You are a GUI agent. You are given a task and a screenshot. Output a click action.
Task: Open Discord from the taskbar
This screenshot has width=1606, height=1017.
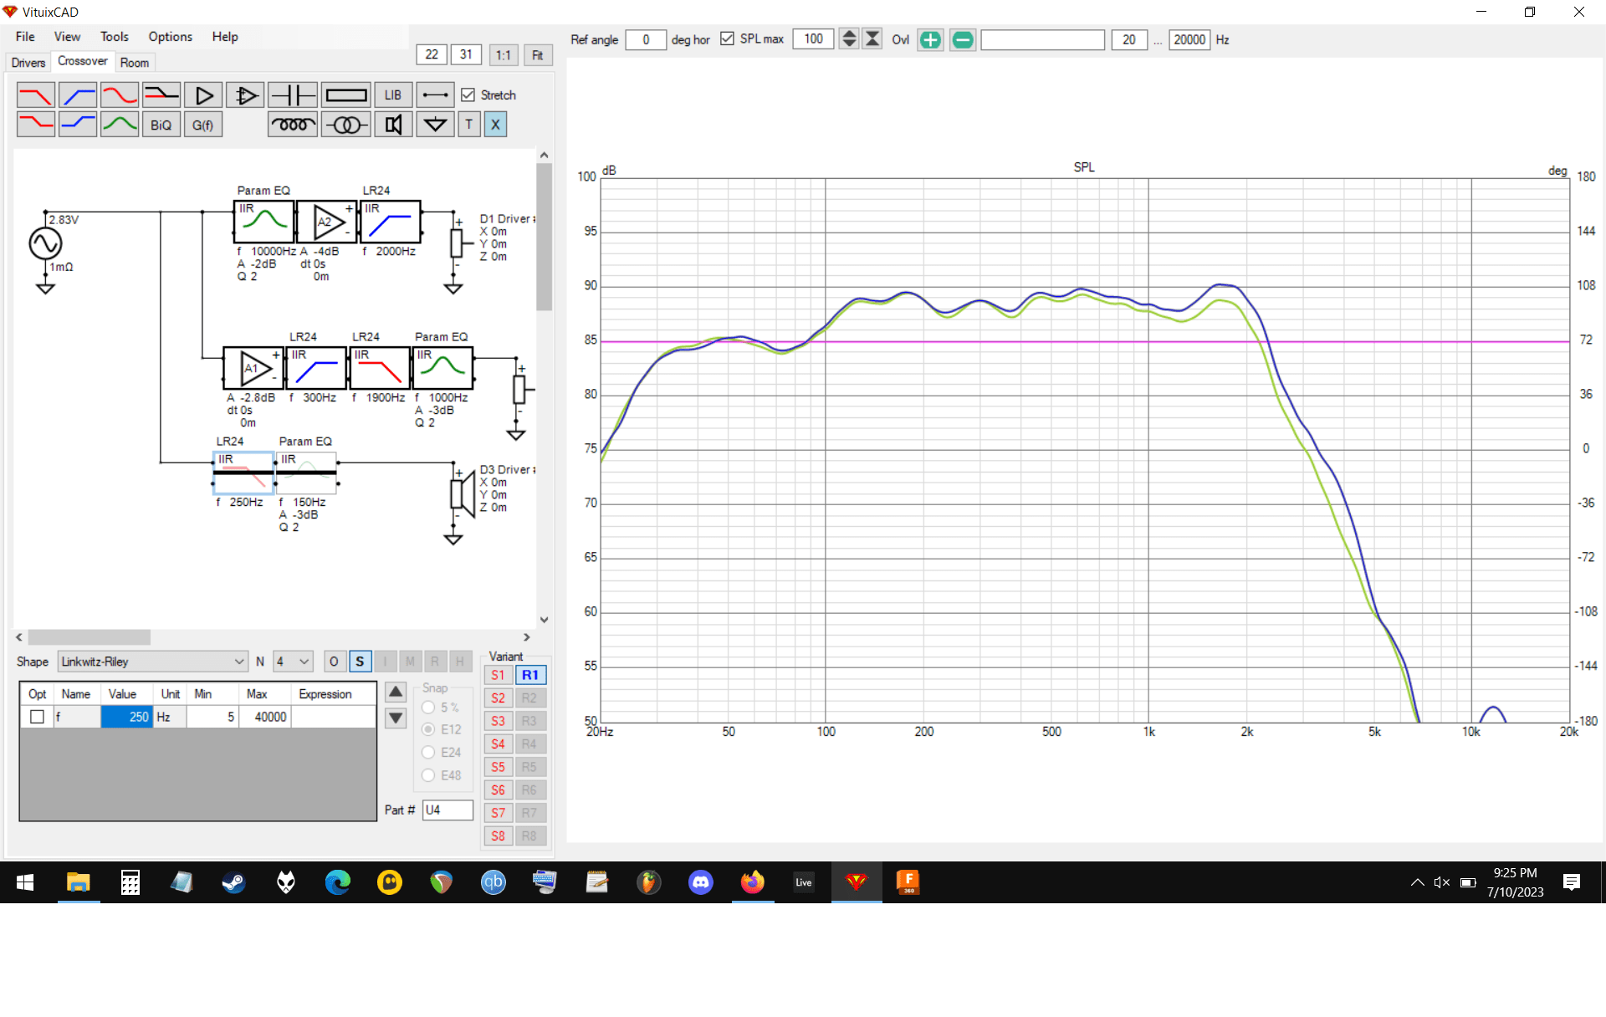700,882
